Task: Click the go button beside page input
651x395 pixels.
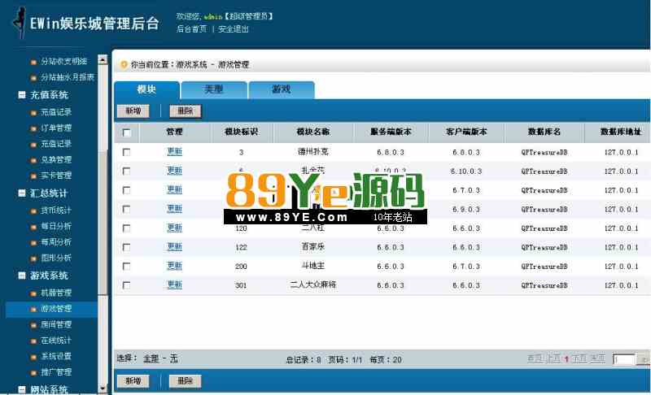Action: pos(644,359)
